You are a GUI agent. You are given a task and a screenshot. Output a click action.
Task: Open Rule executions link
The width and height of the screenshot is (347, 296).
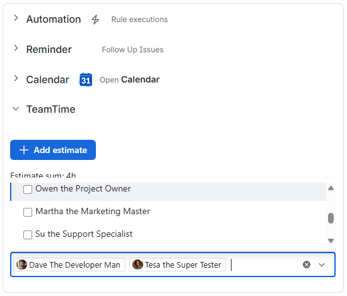click(x=139, y=20)
